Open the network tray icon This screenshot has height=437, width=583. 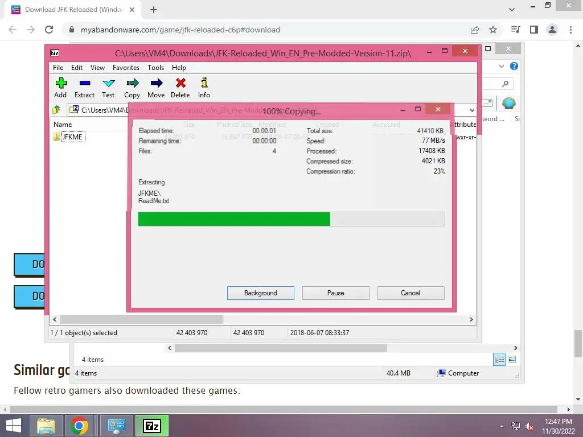(x=516, y=426)
